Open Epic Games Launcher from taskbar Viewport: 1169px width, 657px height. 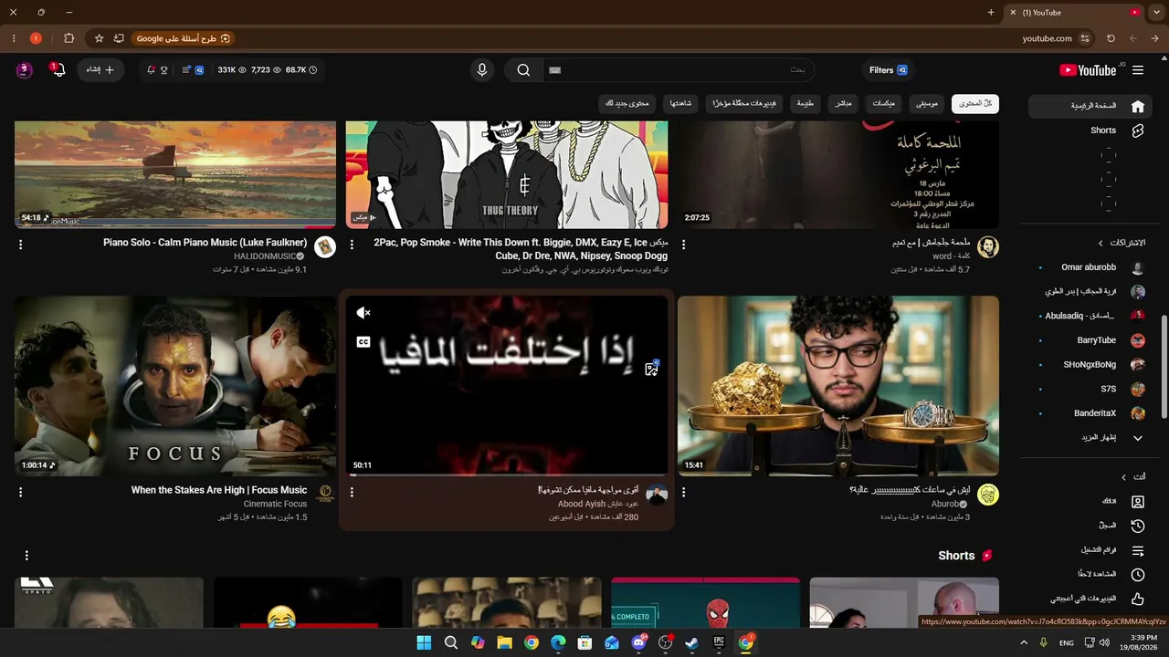719,642
